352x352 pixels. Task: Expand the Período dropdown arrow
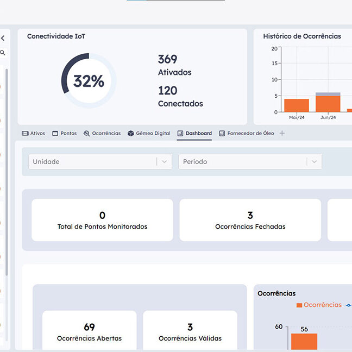tap(315, 161)
